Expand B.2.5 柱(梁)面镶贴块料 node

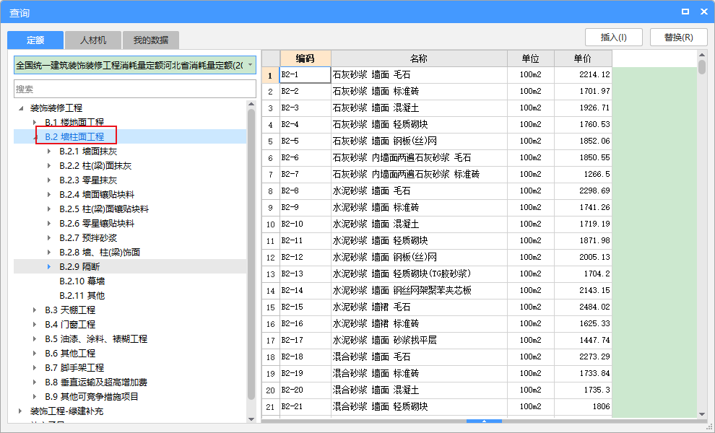[49, 209]
